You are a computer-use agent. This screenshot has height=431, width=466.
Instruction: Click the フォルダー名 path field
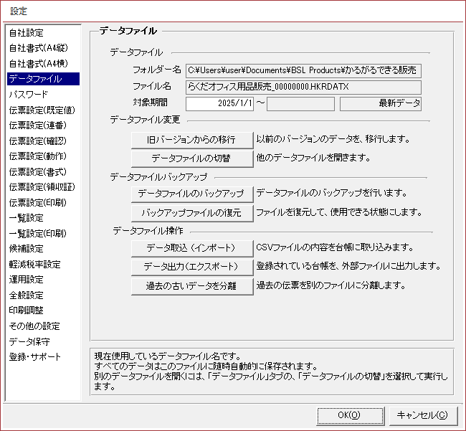(303, 70)
